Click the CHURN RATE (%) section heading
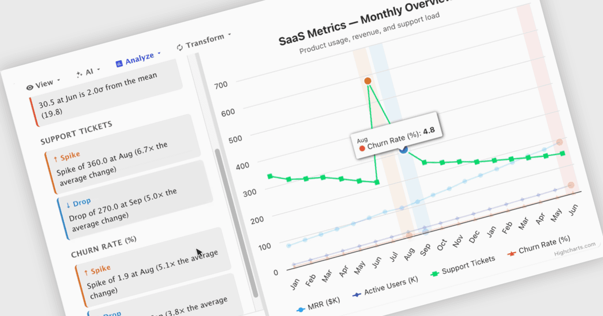Screen dimensions: 603x316 pyautogui.click(x=104, y=247)
